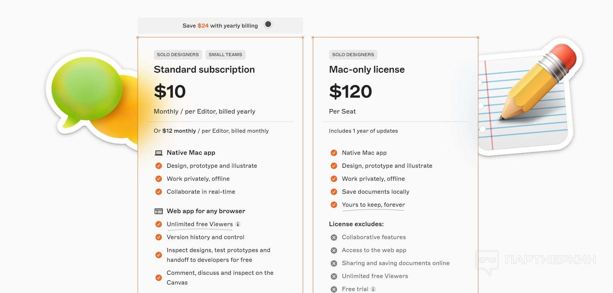Select the SOLO DESIGNERS tag on Mac-only license
This screenshot has height=293, width=613.
coord(353,55)
